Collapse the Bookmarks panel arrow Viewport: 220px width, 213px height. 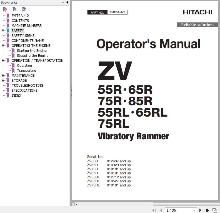[x=67, y=2]
